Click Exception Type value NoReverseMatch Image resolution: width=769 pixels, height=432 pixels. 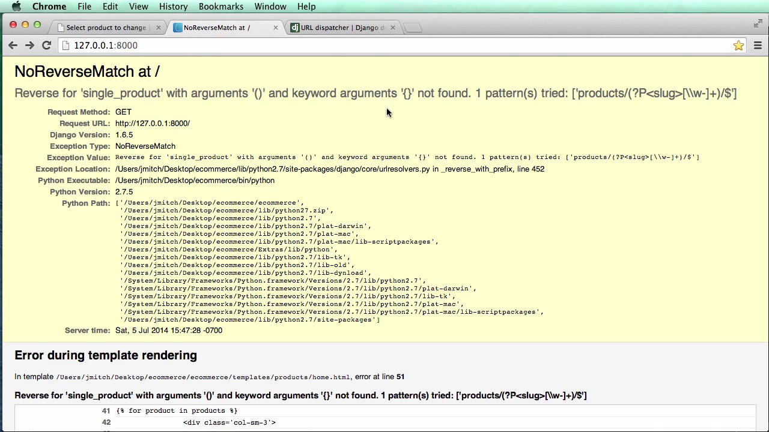tap(145, 146)
